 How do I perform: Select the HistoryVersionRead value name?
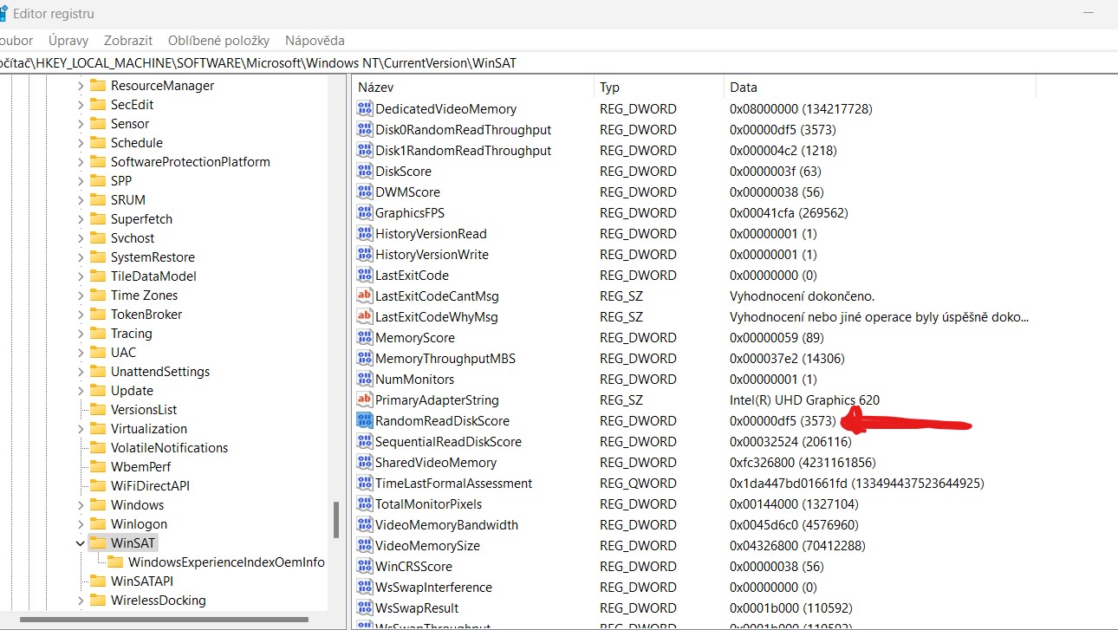(431, 233)
